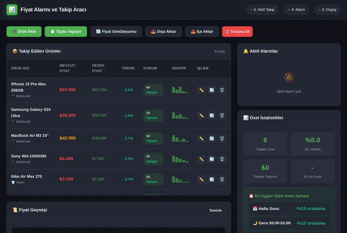Click the Ürün Adı column header
The height and width of the screenshot is (233, 347).
(x=20, y=68)
